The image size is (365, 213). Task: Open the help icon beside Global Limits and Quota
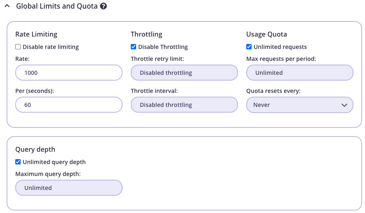click(104, 7)
